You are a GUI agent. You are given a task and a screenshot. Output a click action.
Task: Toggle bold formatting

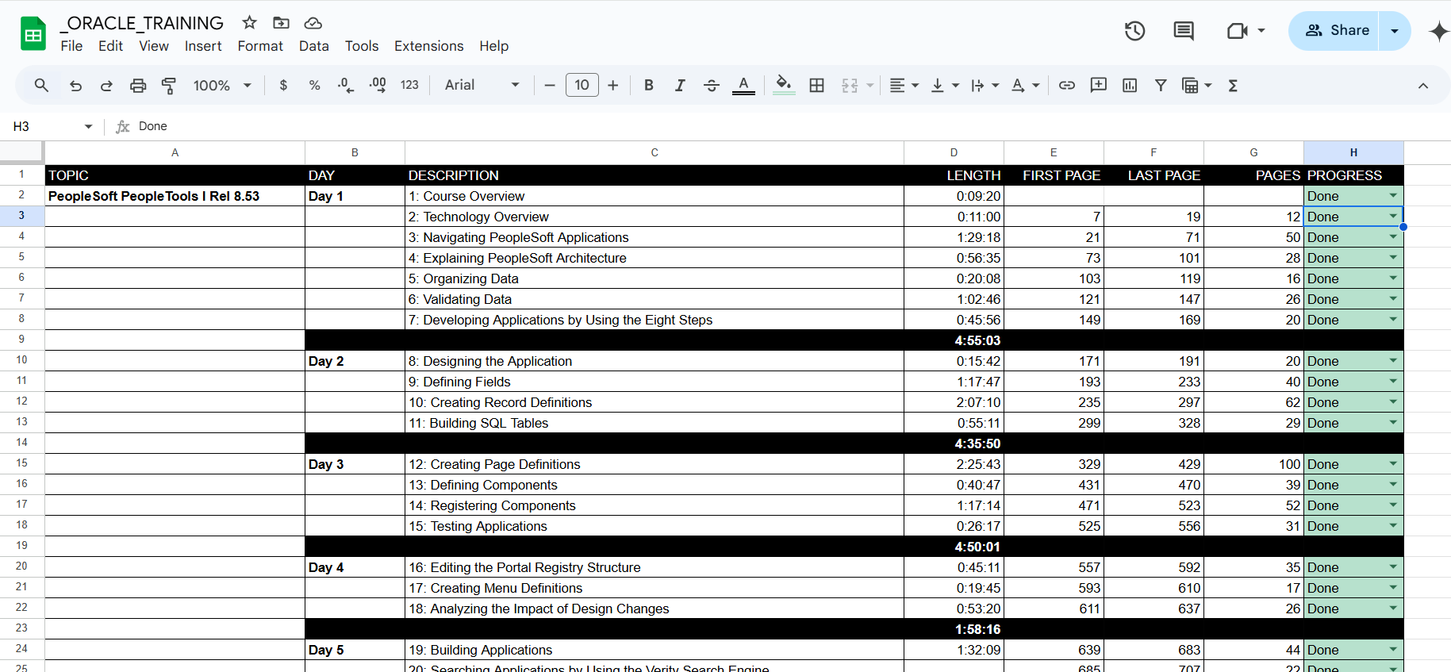pyautogui.click(x=649, y=85)
